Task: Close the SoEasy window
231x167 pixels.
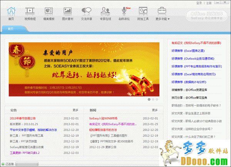Action: [x=225, y=2]
